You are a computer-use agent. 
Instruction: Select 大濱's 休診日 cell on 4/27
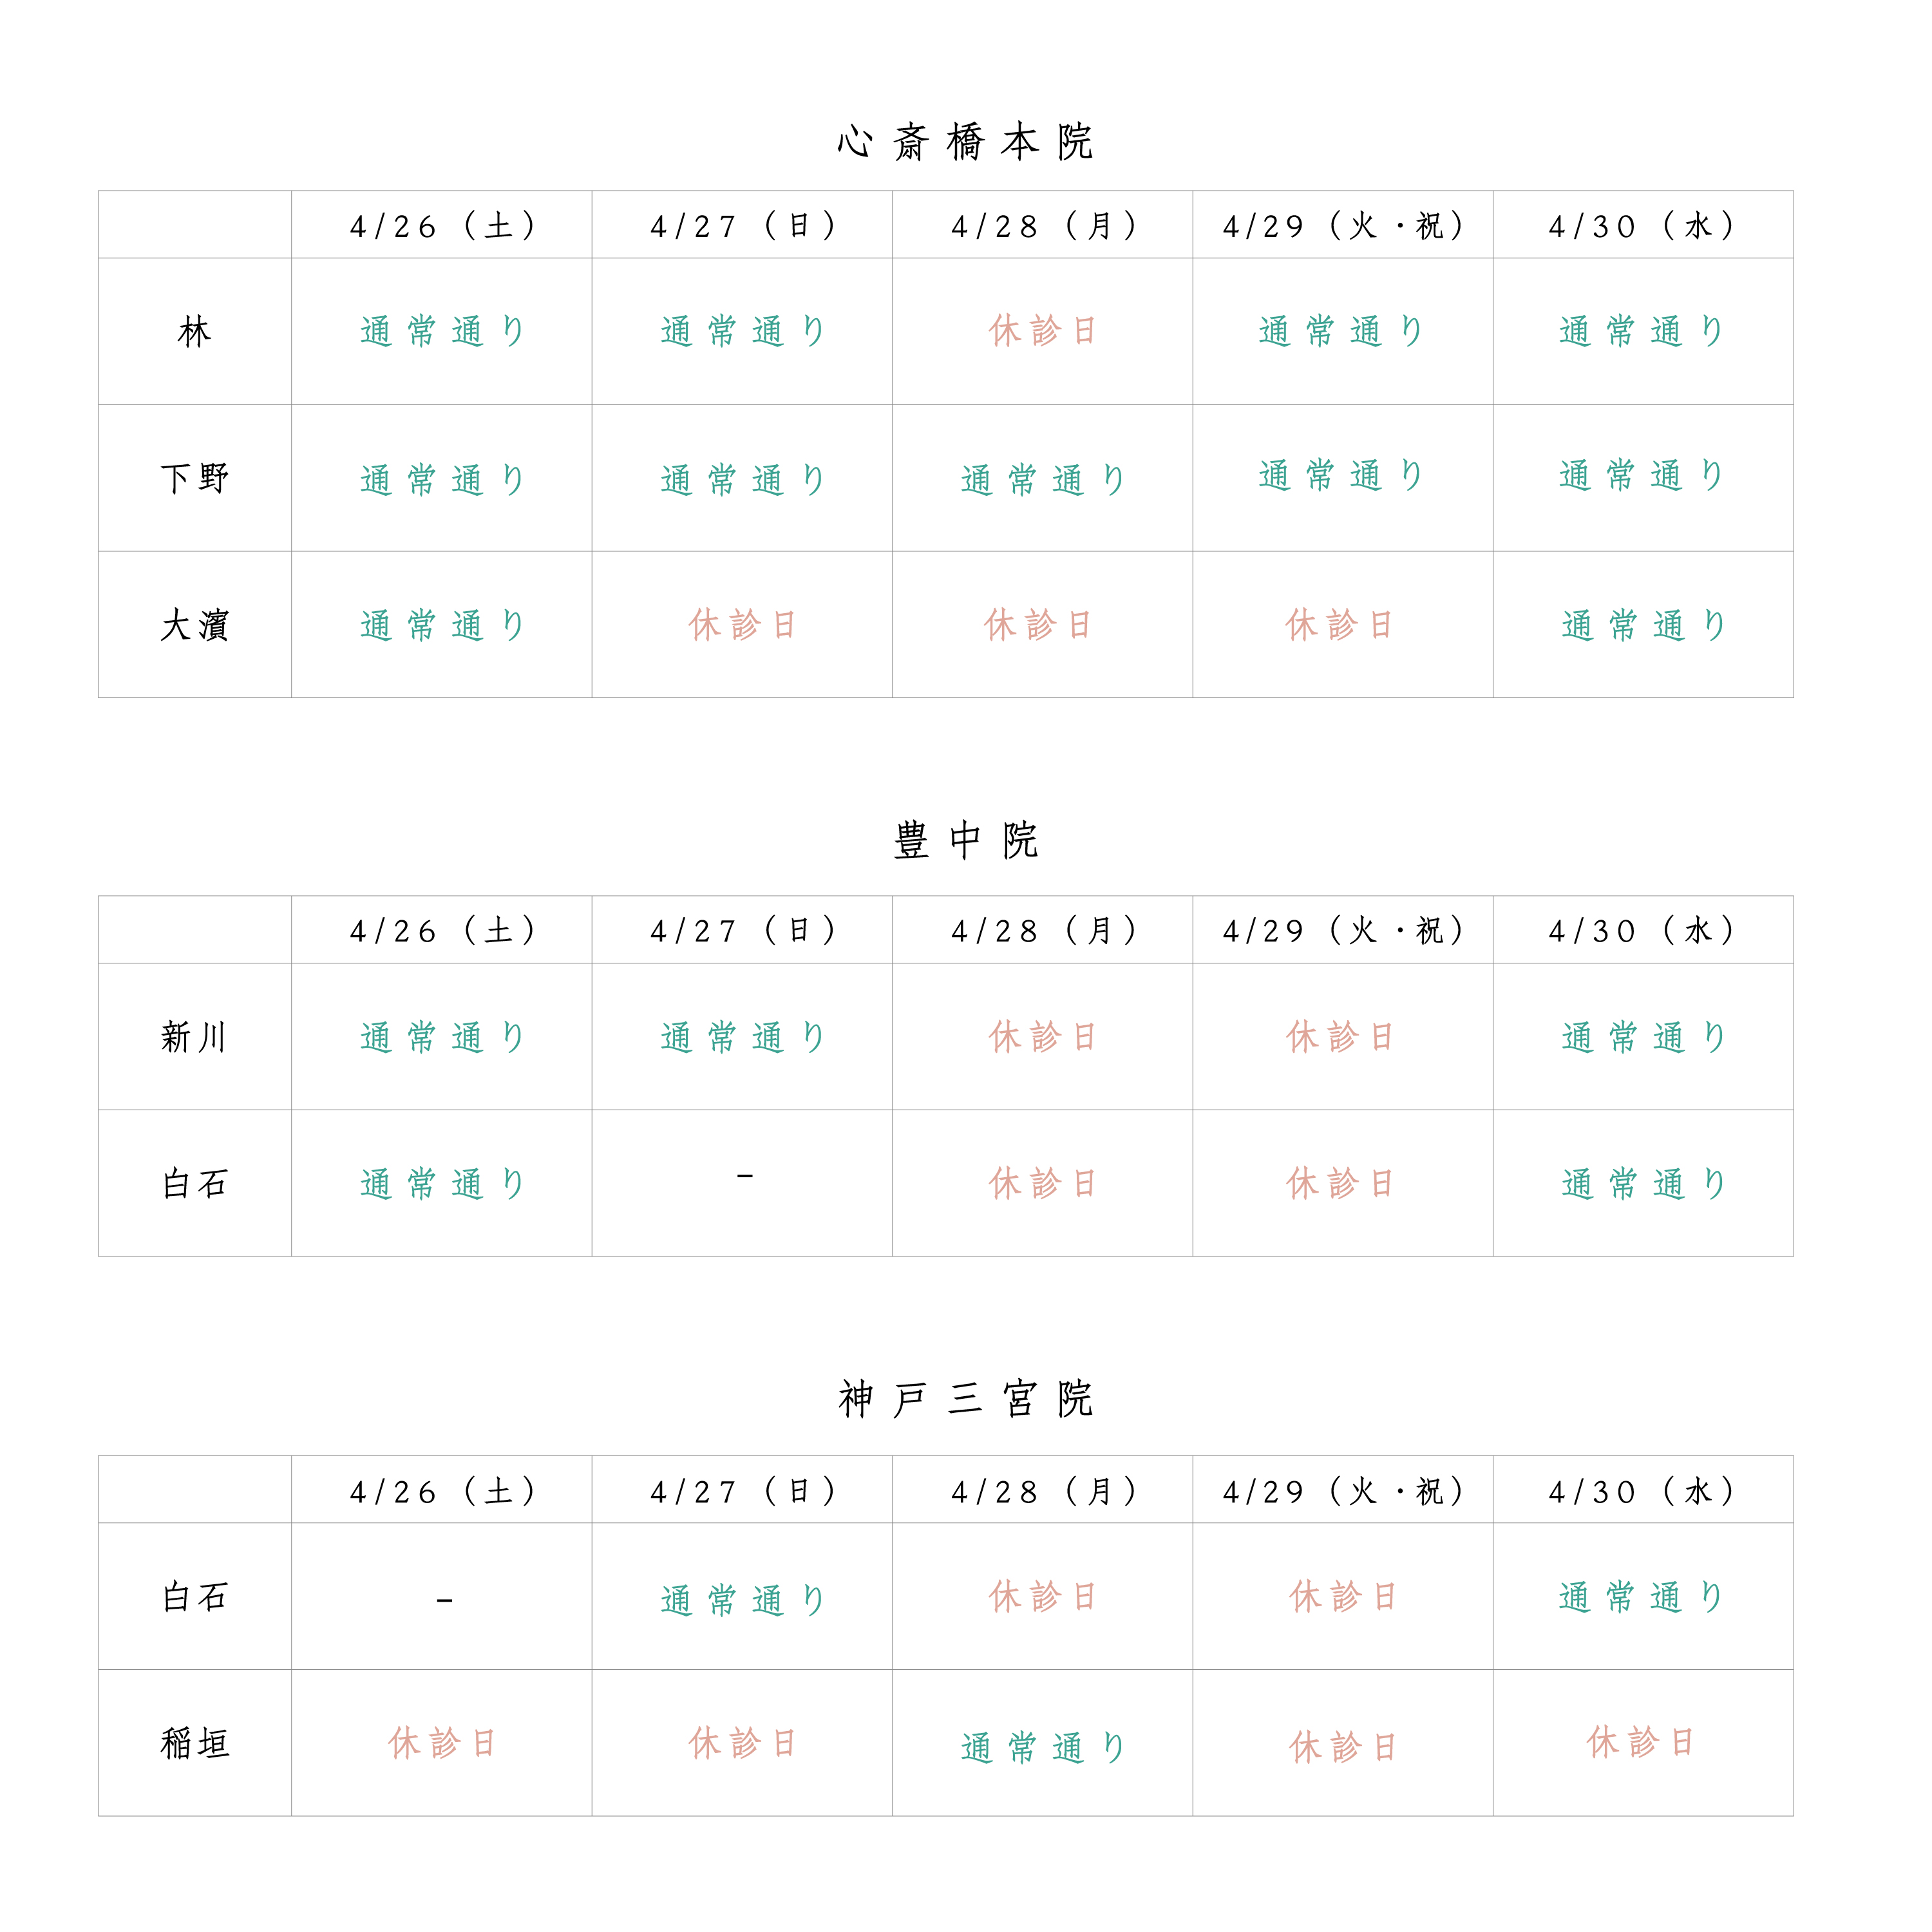742,625
